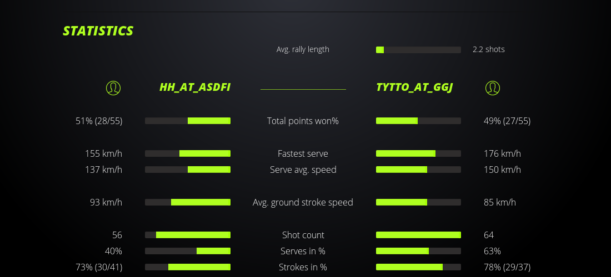Click the Total points won% label
The image size is (611, 277).
(303, 121)
